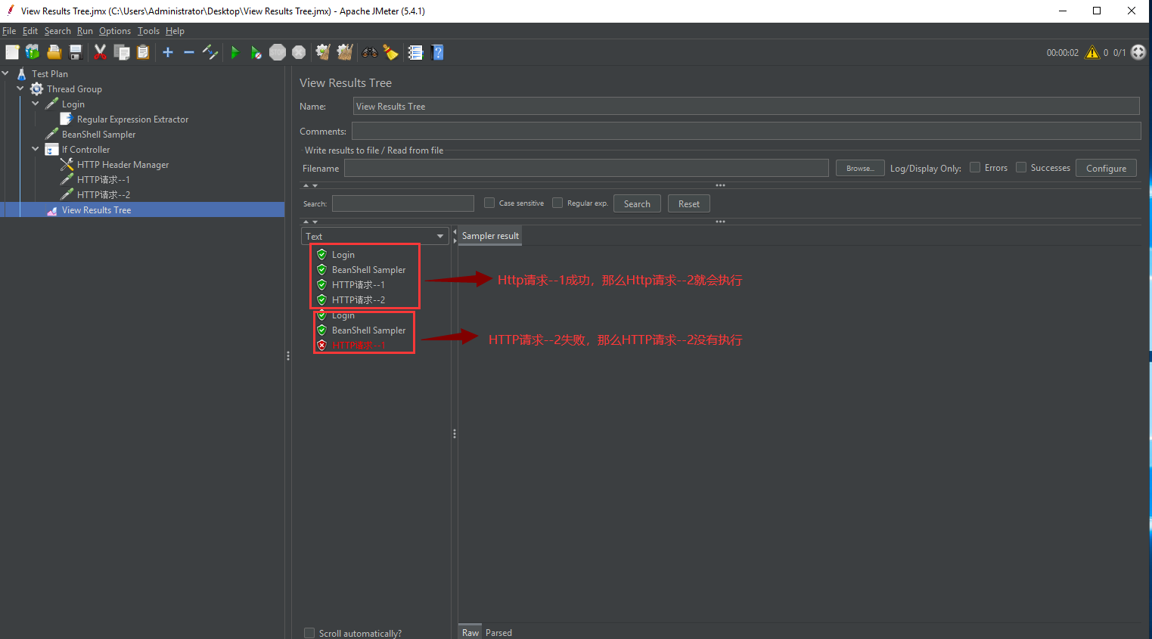
Task: Create a new test plan from toolbar
Action: pos(12,52)
